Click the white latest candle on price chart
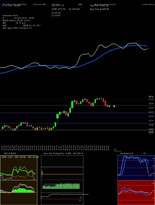 point(114,106)
